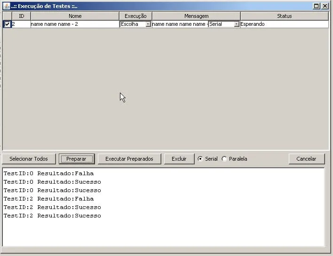This screenshot has height=256, width=333.
Task: Click the Selecionar Todos button
Action: pos(29,159)
